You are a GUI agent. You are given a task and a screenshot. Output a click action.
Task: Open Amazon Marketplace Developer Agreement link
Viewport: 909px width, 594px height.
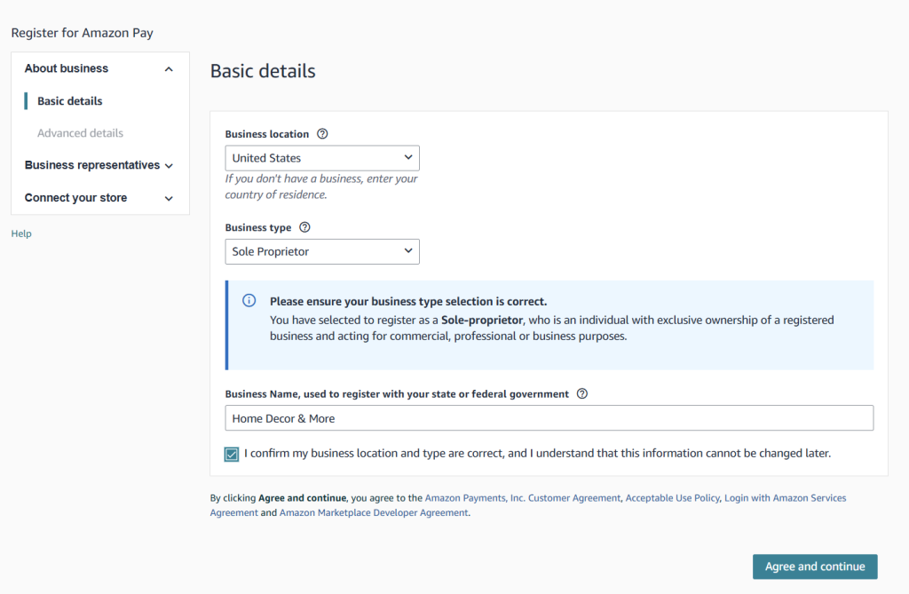pyautogui.click(x=373, y=512)
